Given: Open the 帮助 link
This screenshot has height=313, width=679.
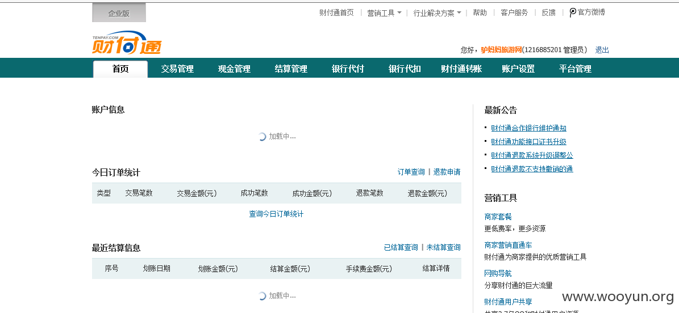Looking at the screenshot, I should 480,12.
